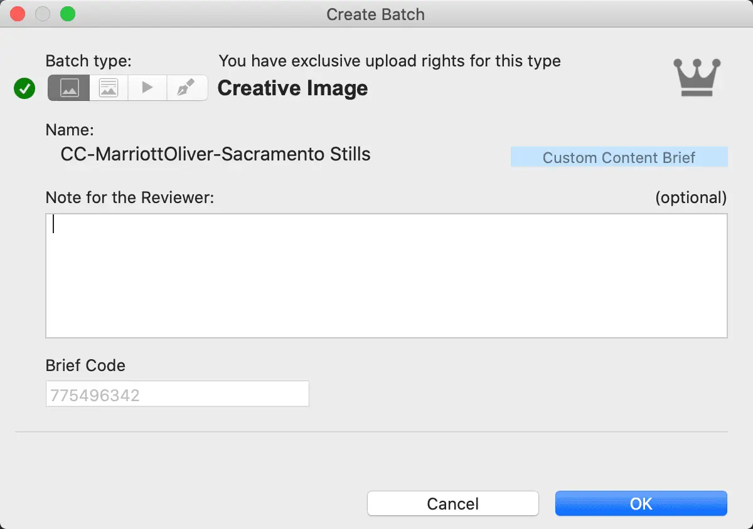This screenshot has height=529, width=753.
Task: Focus the Note for the Reviewer text area
Action: (387, 276)
